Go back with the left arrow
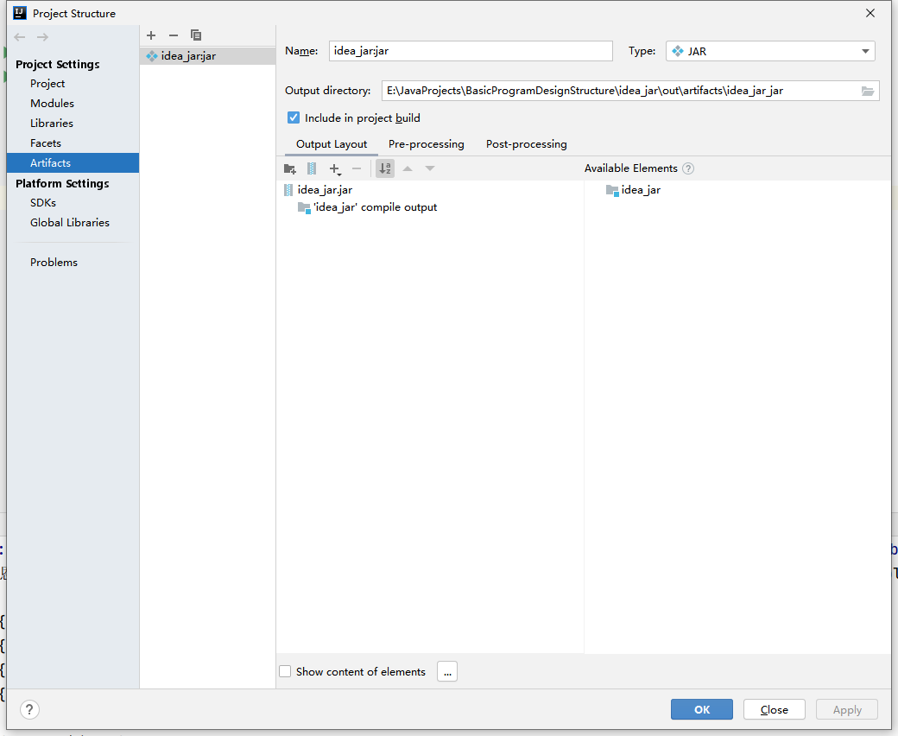898x736 pixels. [x=20, y=37]
